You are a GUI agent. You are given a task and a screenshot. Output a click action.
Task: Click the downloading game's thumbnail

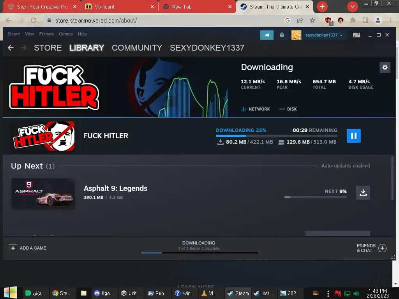point(44,136)
